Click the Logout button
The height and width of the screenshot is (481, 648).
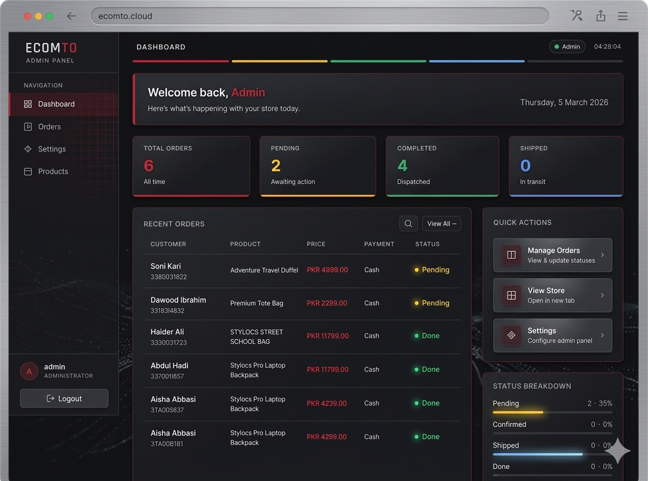[64, 398]
